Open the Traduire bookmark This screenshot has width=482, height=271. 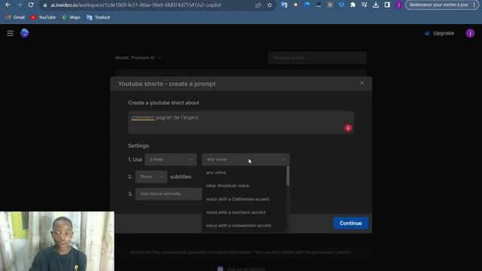(x=99, y=17)
